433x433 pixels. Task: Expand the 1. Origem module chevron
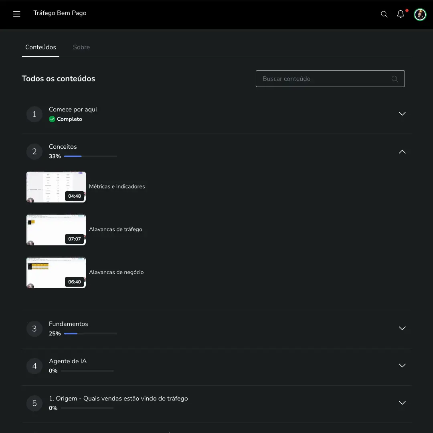402,403
